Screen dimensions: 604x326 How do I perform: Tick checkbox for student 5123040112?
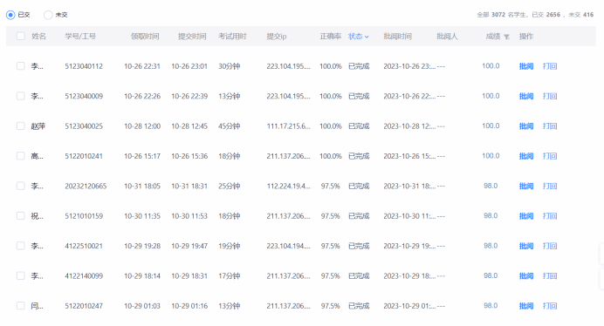20,66
